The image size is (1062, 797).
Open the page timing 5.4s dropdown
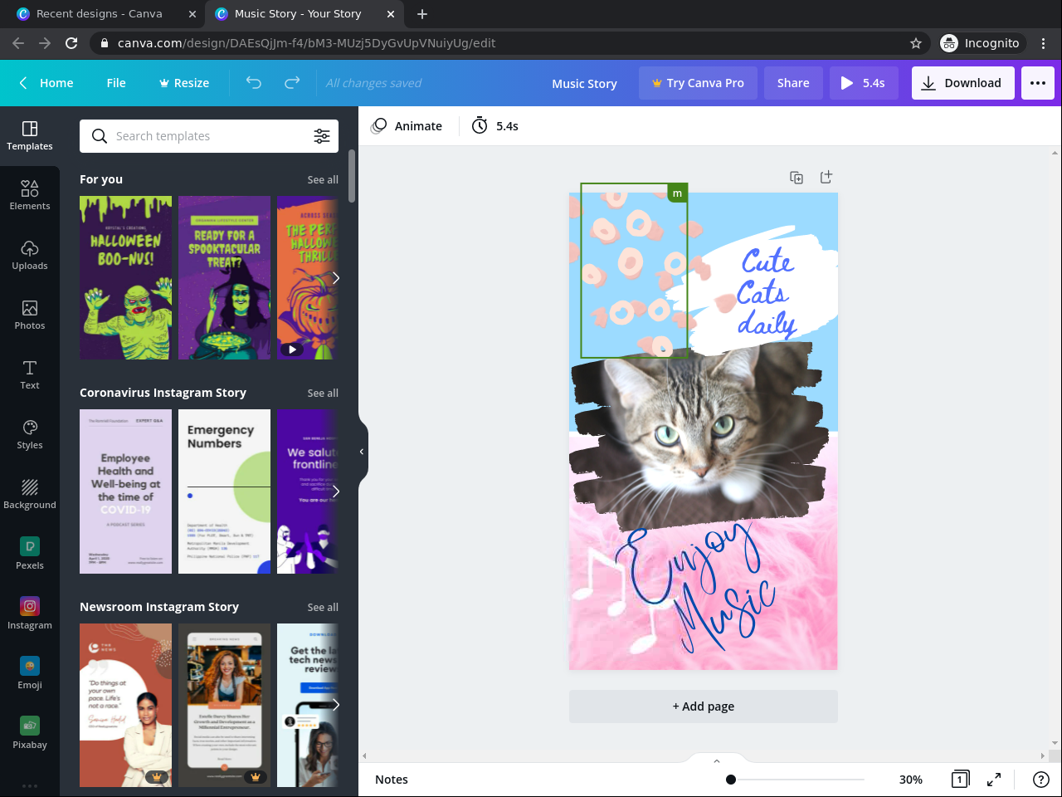point(495,126)
